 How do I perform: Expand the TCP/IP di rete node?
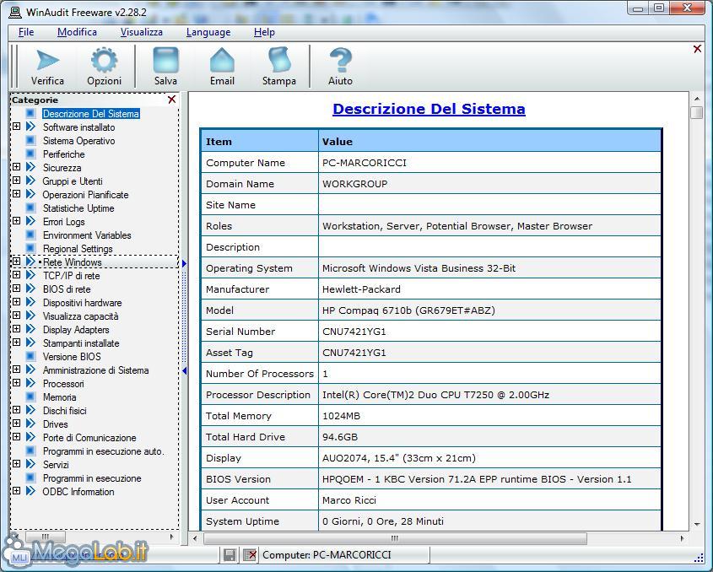tap(16, 275)
